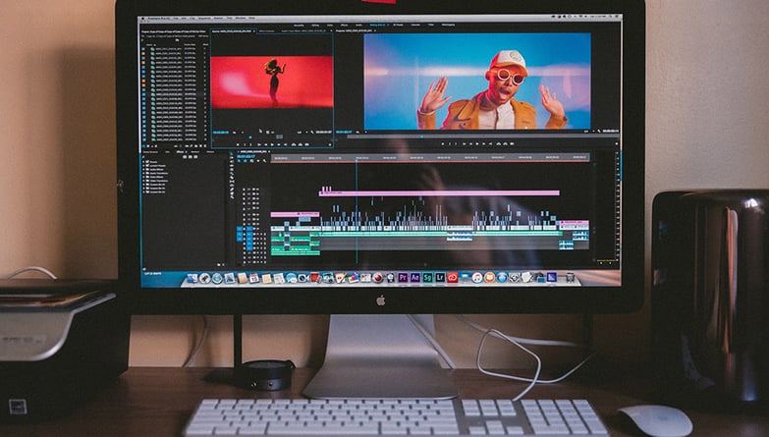Click the Source monitor scrub bar playhead
Screen dimensions: 769x437
coord(250,137)
